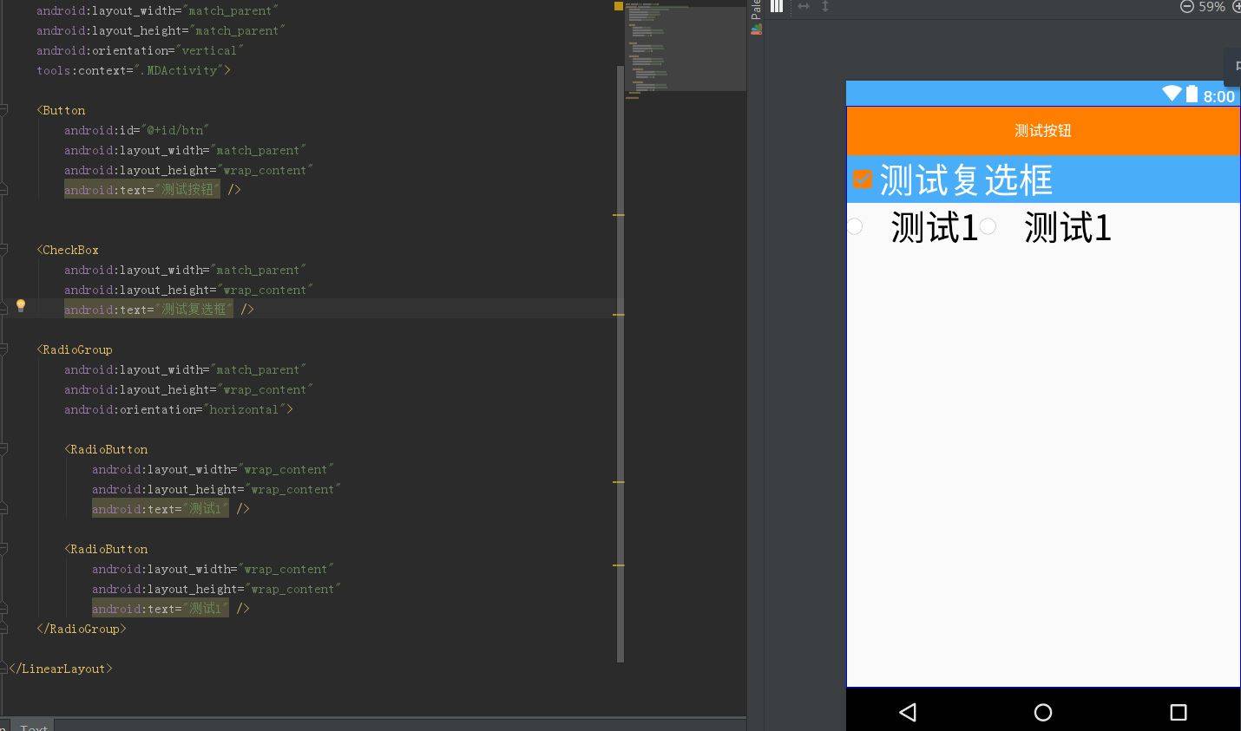
Task: Click the vertical expand arrows icon
Action: pos(825,6)
